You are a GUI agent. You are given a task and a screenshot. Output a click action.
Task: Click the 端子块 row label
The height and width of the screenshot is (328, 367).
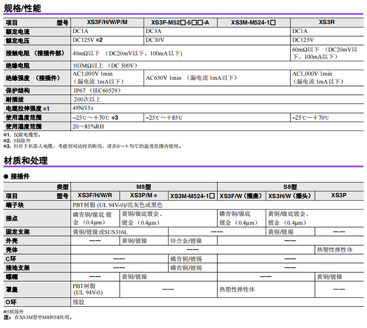[14, 204]
